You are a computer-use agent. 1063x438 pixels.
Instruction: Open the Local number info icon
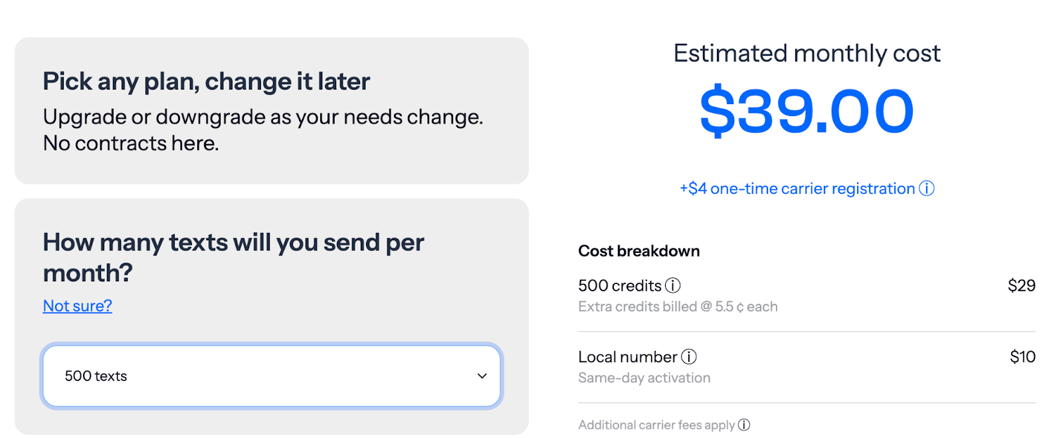689,357
